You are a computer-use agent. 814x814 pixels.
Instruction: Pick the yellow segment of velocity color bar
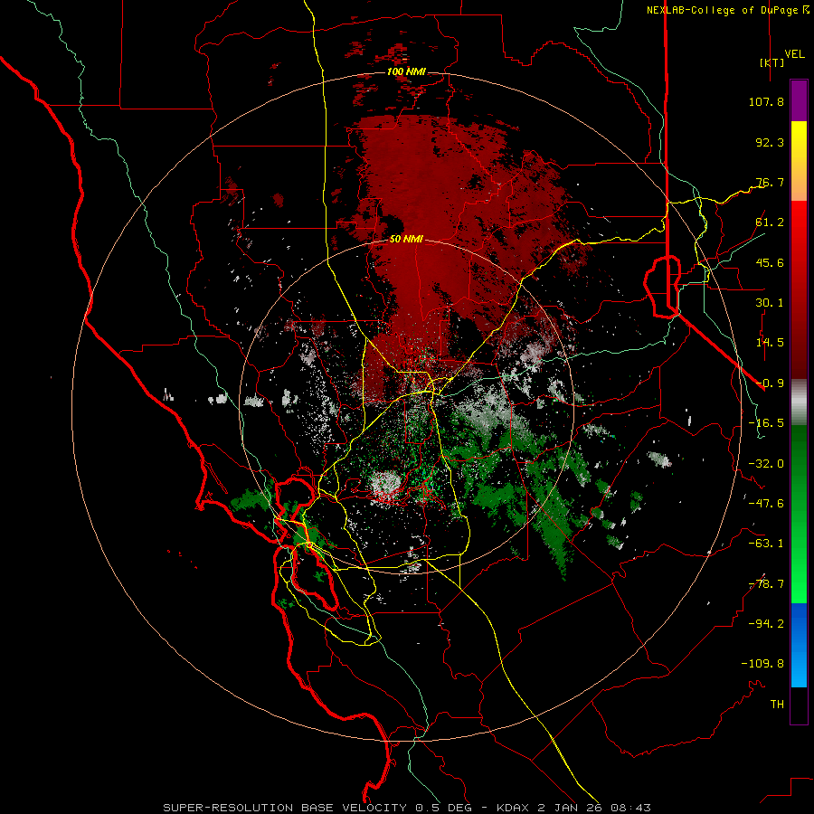click(799, 147)
